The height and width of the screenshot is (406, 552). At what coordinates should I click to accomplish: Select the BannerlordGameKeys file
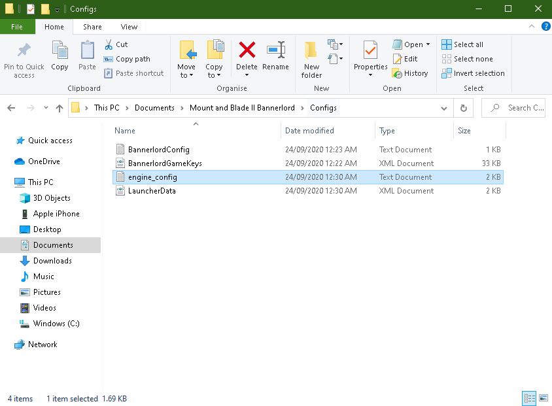(x=308, y=163)
